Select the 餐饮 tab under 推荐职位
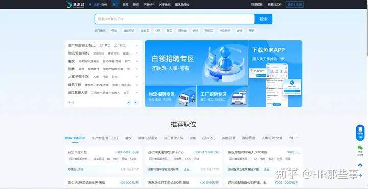This screenshot has width=368, height=189. pyautogui.click(x=128, y=138)
